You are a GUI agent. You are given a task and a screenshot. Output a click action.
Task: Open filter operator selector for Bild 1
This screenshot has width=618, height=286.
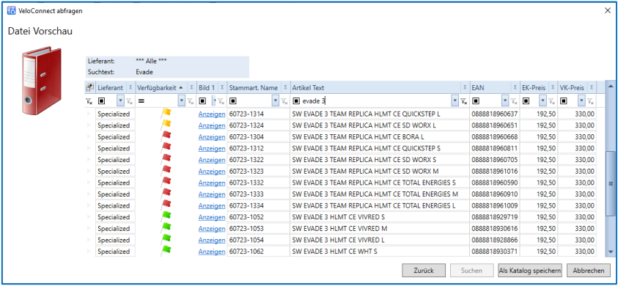(x=202, y=101)
